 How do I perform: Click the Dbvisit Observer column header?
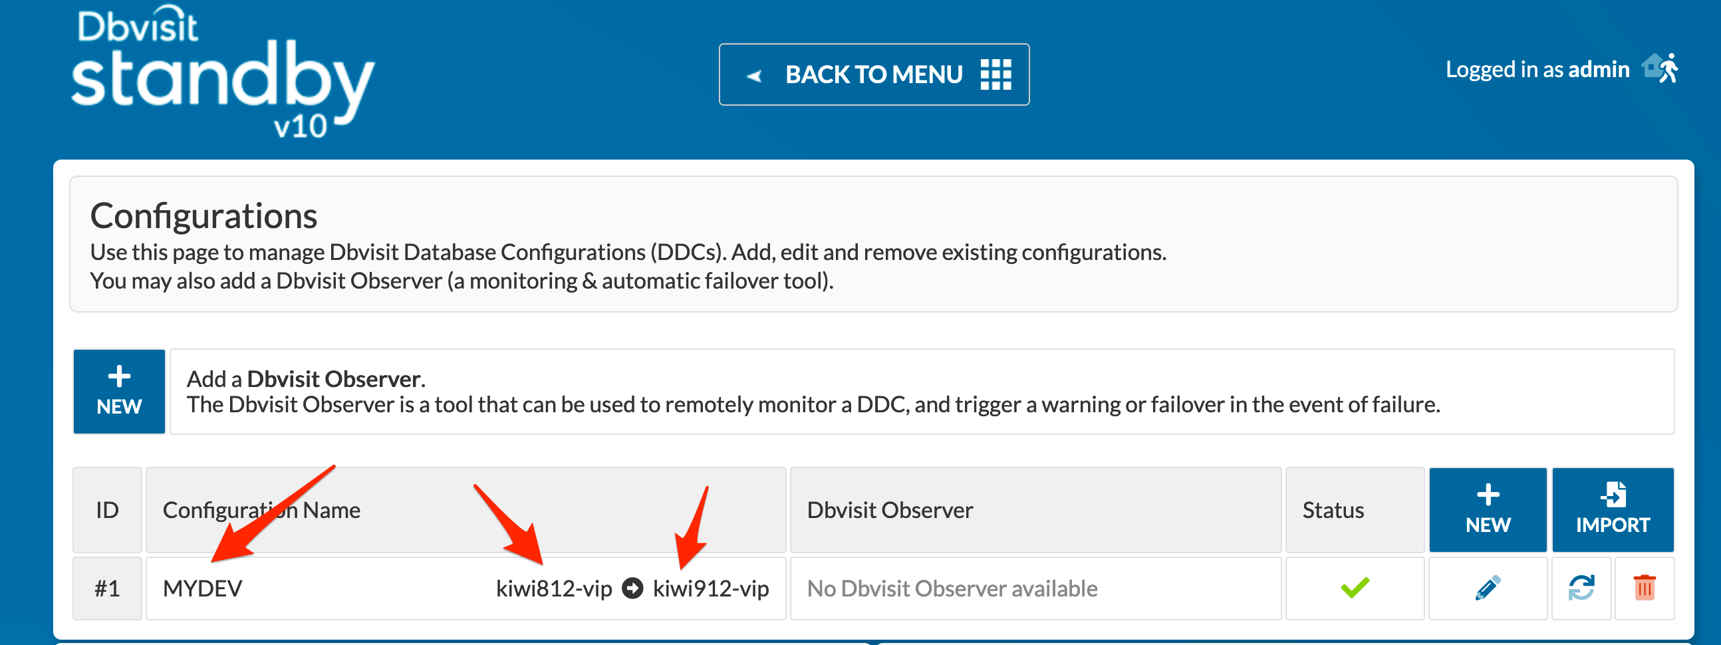pyautogui.click(x=889, y=510)
